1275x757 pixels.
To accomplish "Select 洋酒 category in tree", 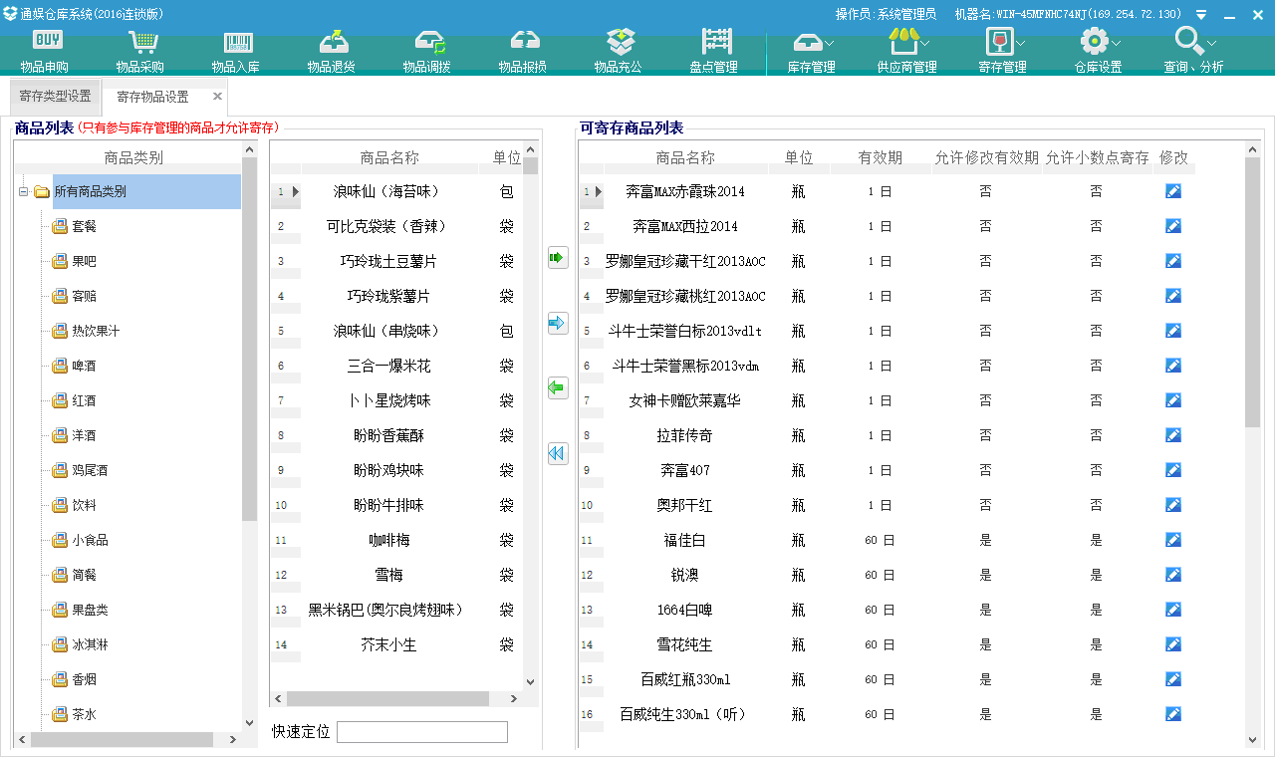I will pyautogui.click(x=84, y=435).
